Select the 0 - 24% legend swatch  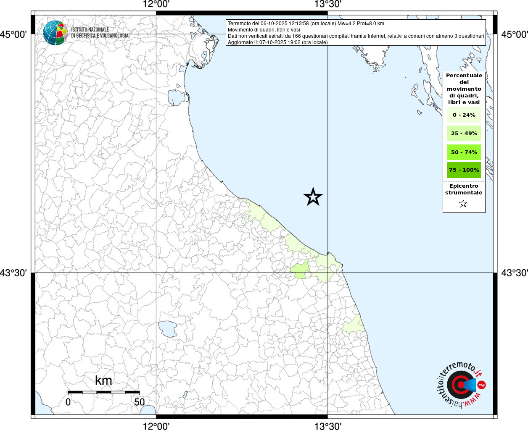[464, 115]
